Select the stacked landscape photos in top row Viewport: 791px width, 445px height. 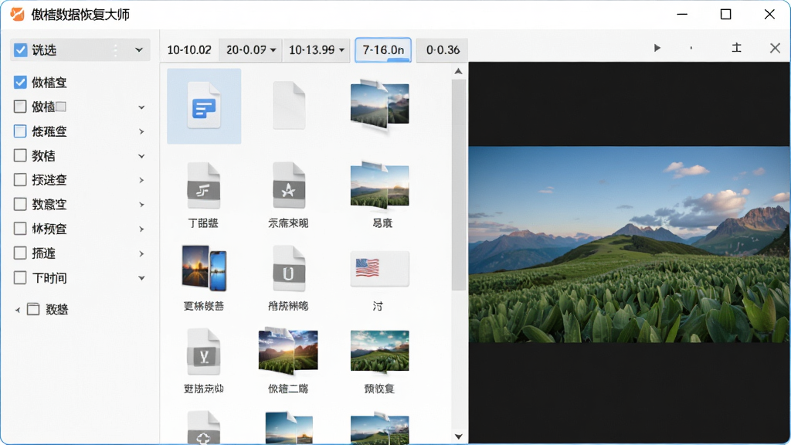click(x=379, y=105)
